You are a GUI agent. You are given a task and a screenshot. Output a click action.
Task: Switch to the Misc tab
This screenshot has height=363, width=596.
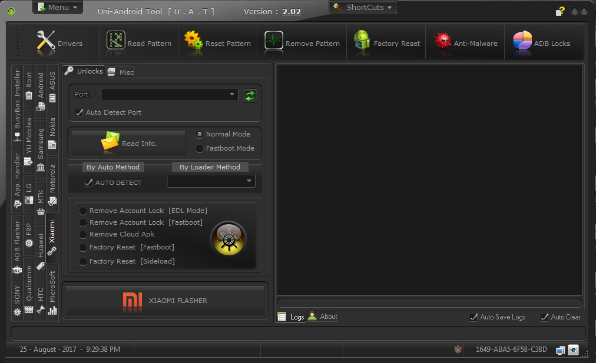click(121, 72)
